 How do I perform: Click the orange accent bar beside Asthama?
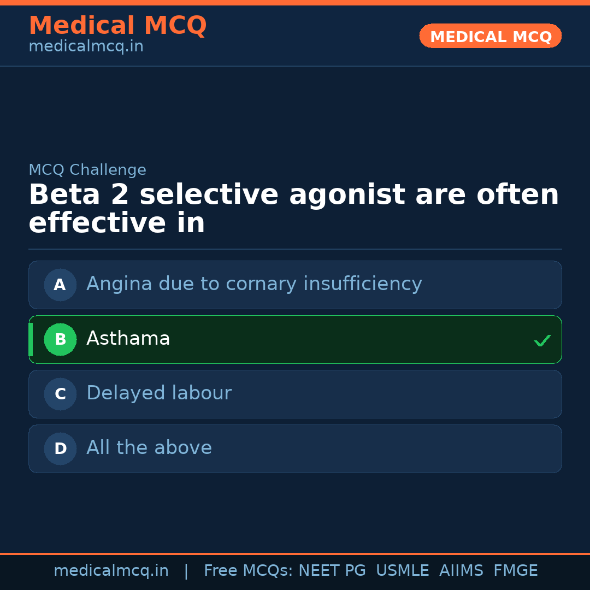30,339
